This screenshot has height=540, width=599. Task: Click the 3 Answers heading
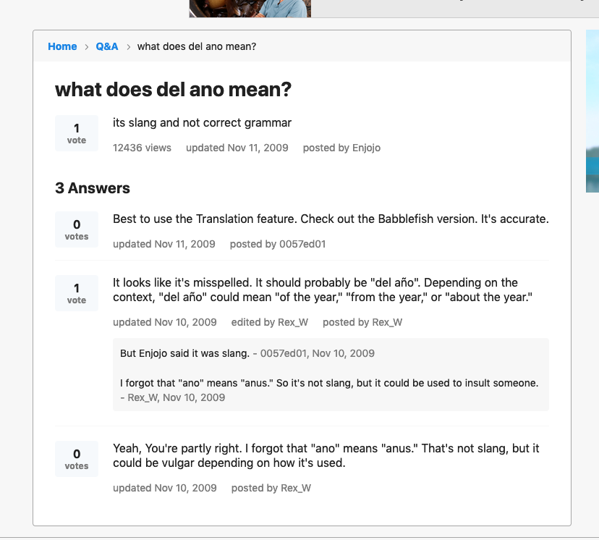point(93,188)
